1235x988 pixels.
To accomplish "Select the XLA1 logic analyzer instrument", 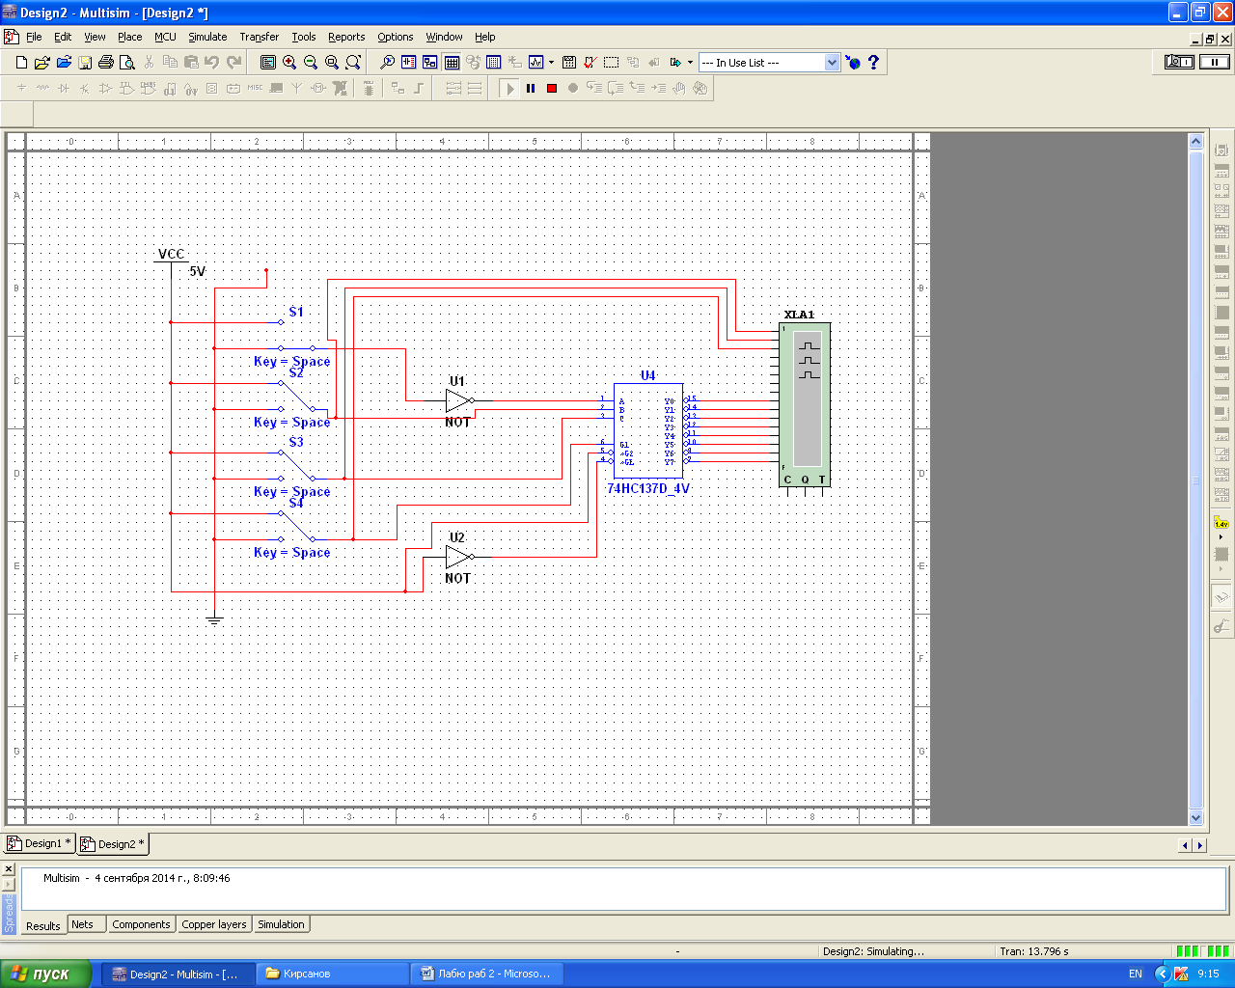I will (x=805, y=404).
